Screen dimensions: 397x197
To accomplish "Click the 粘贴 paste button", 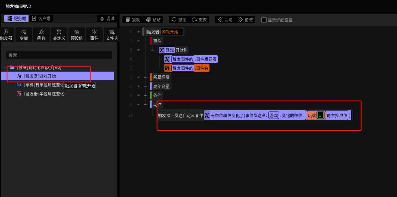I will click(153, 20).
